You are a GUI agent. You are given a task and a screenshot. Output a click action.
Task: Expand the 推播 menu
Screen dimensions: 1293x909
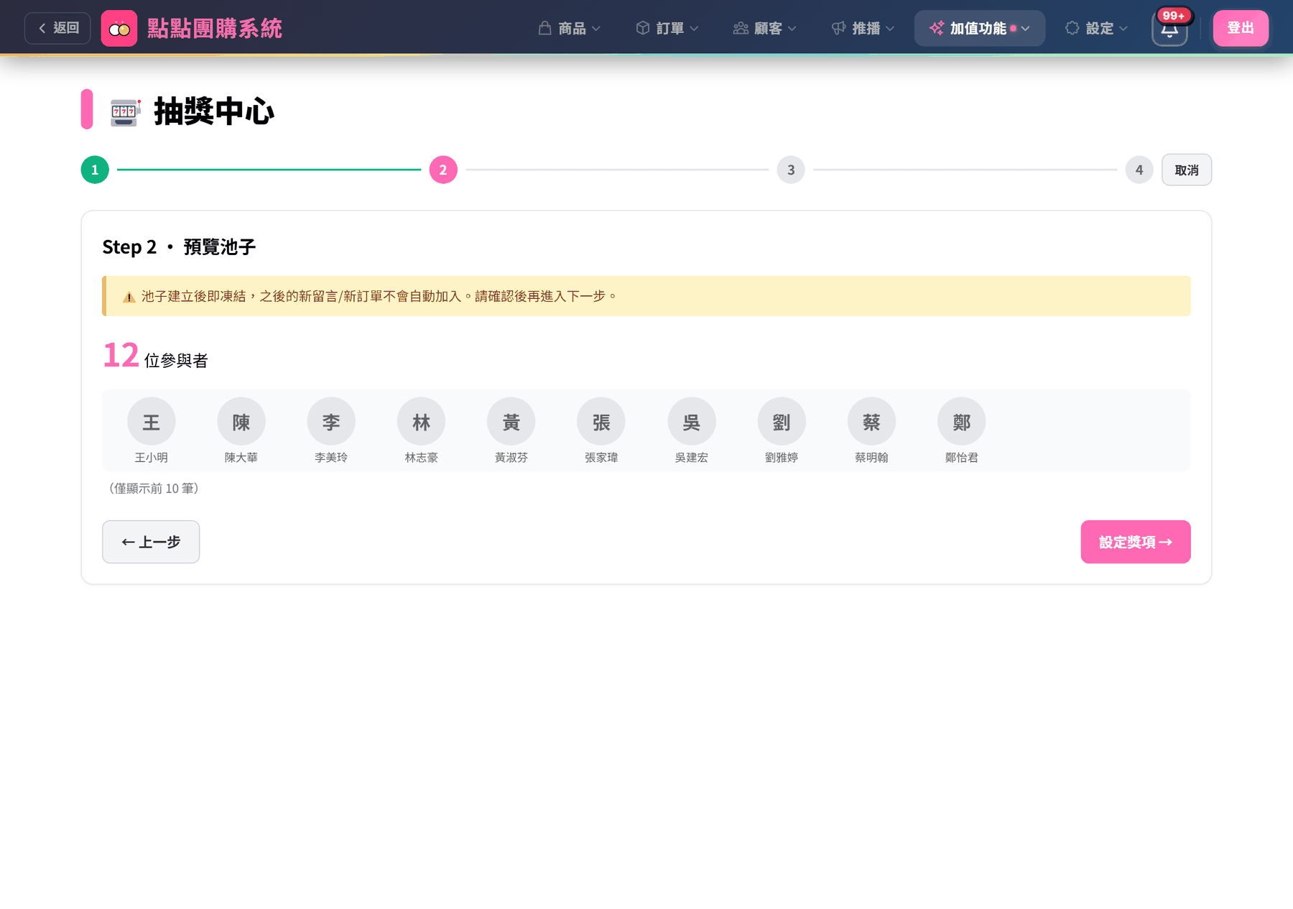pos(863,29)
